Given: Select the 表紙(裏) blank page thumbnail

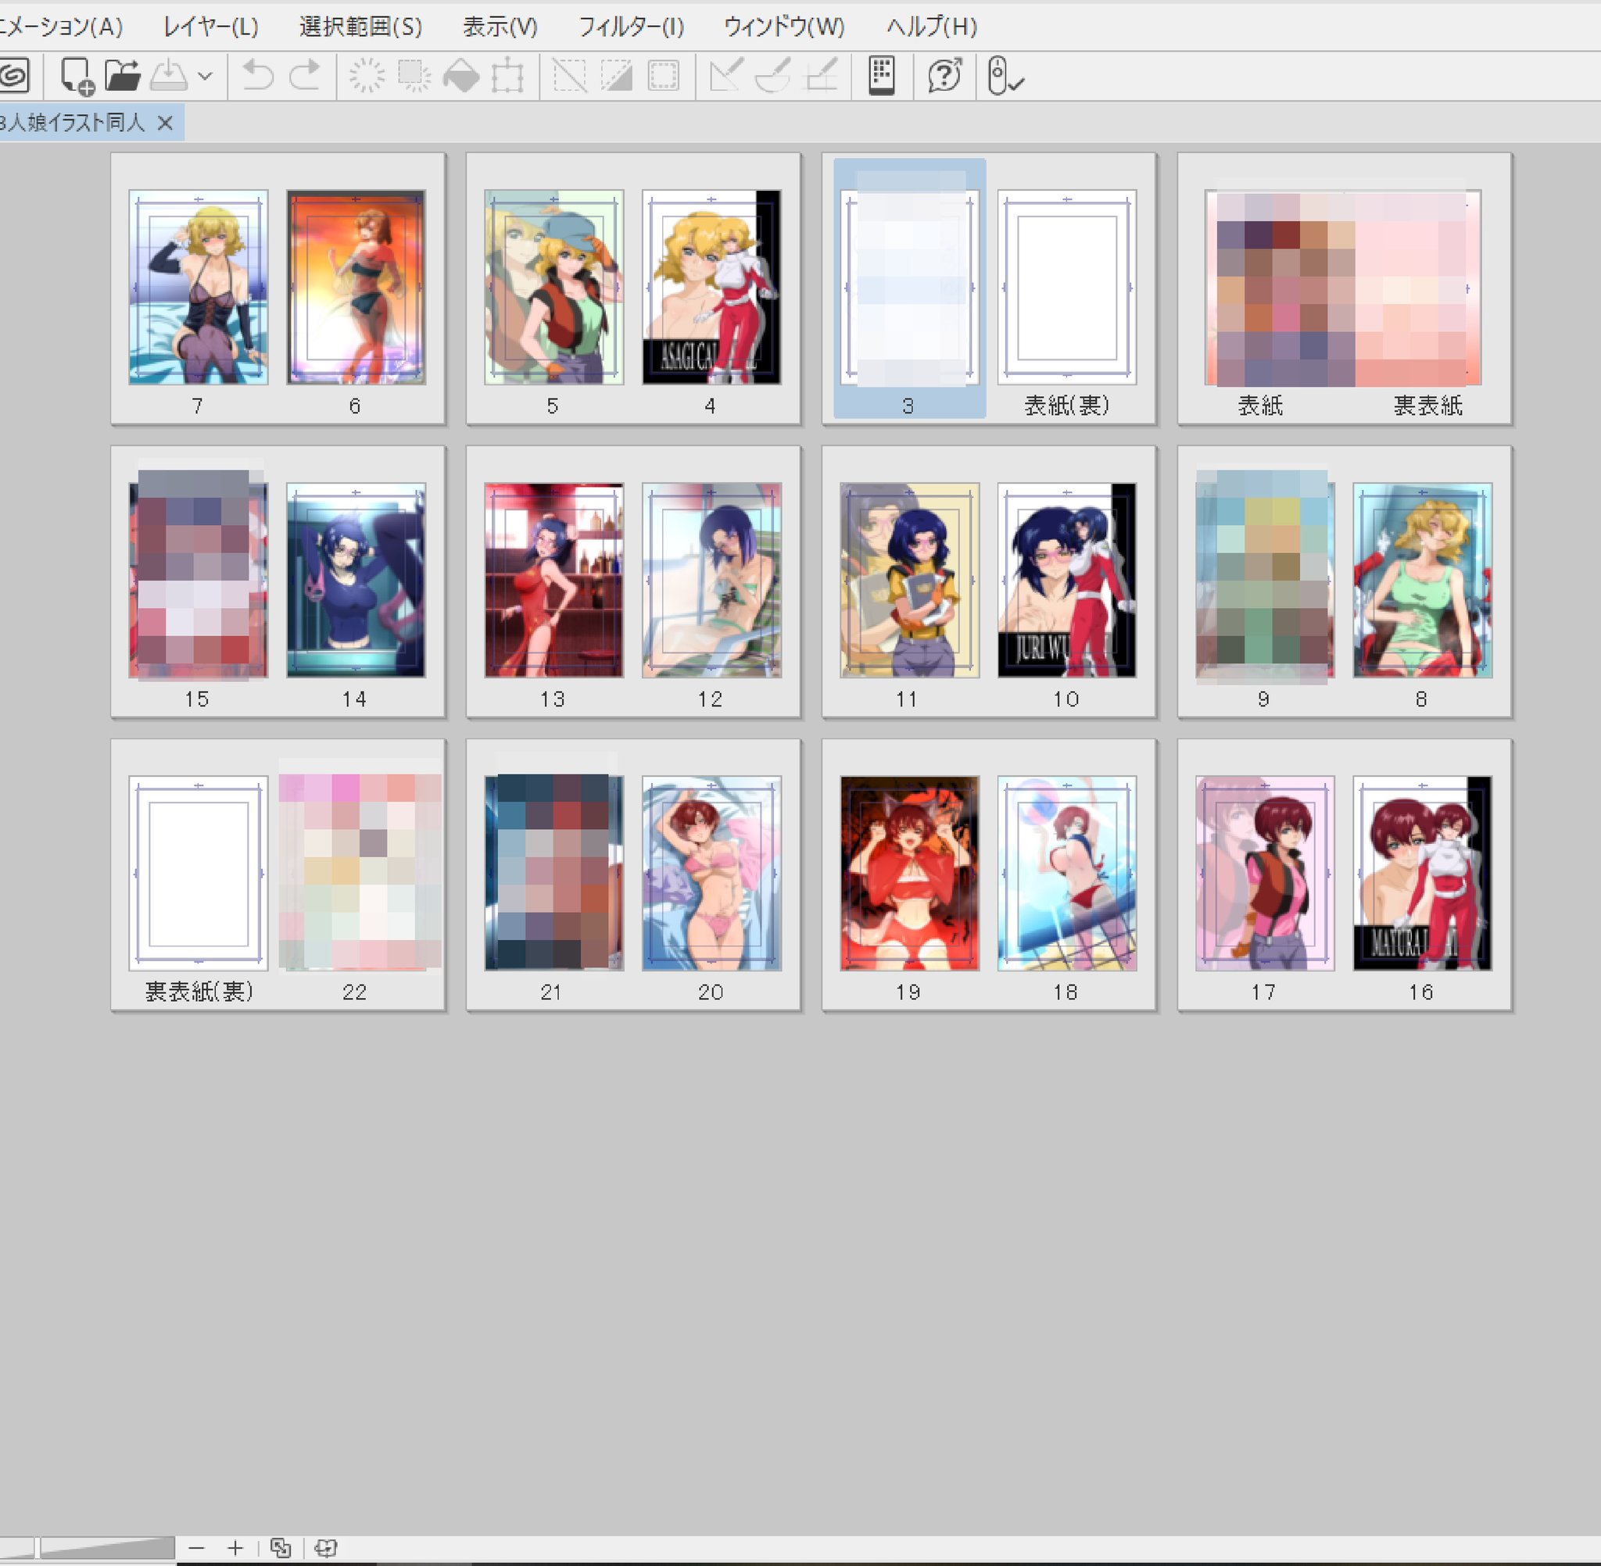Looking at the screenshot, I should coord(1067,287).
